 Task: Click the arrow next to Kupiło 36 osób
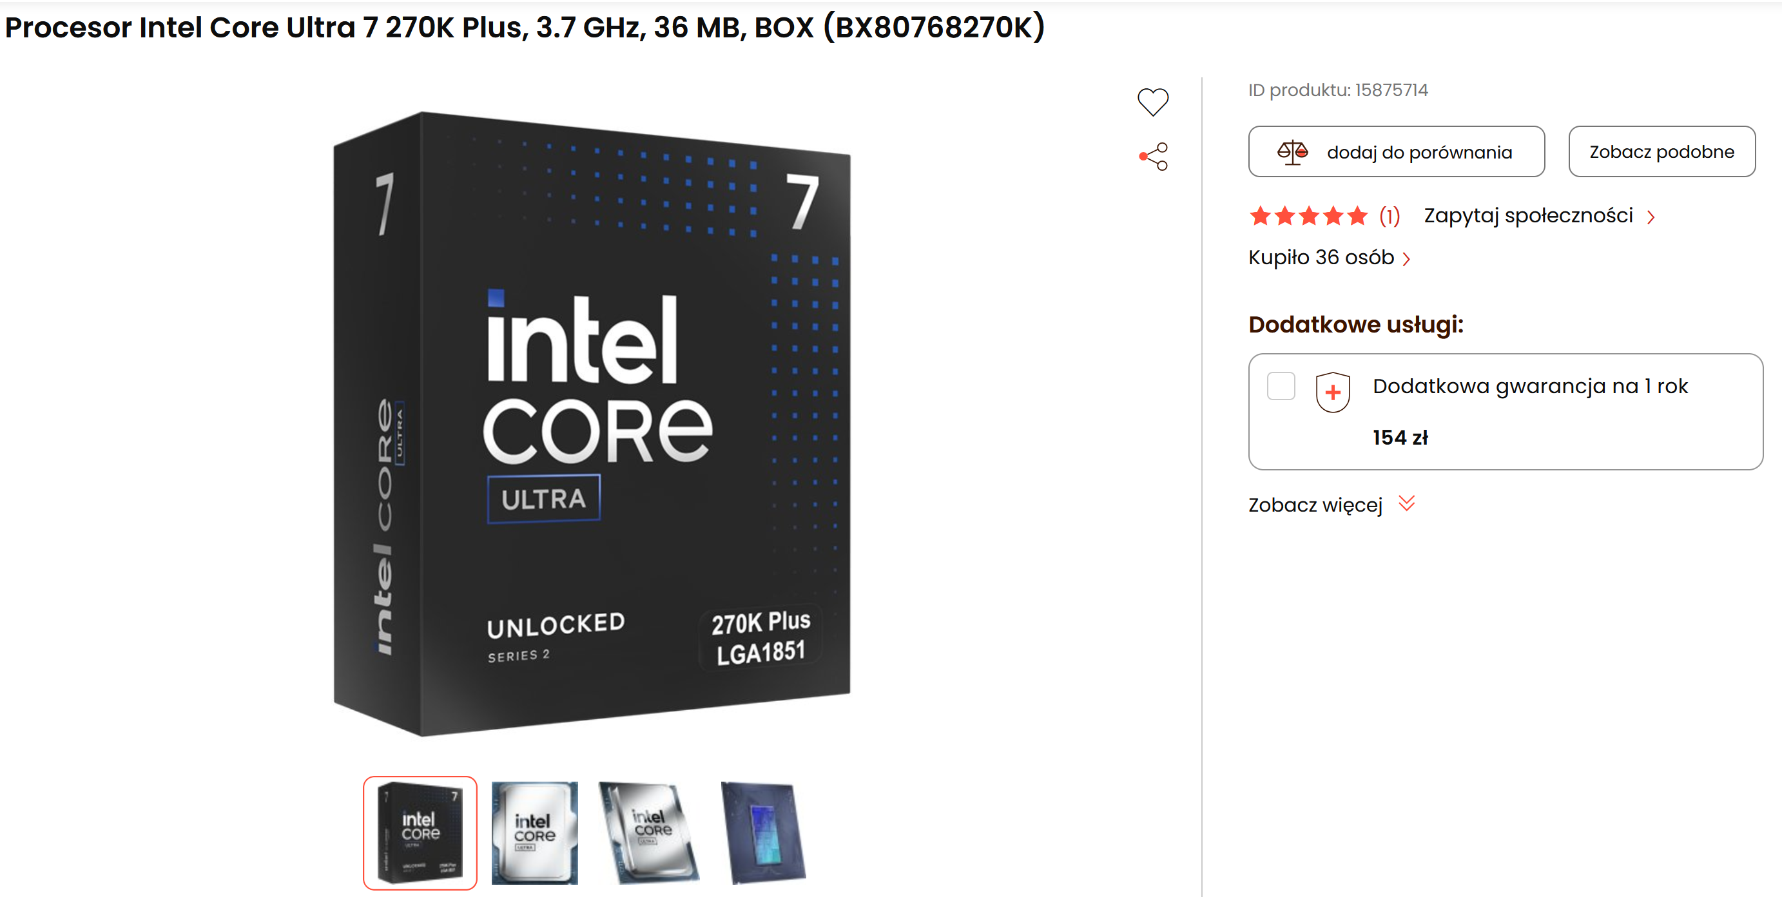(1406, 258)
